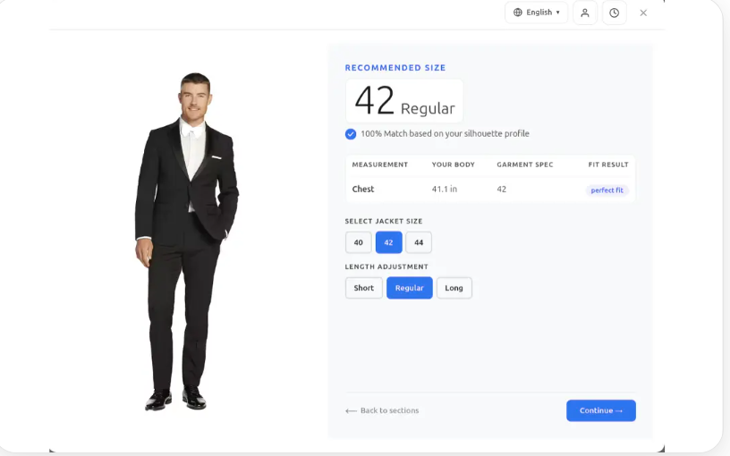Open the history clock icon

tap(614, 13)
